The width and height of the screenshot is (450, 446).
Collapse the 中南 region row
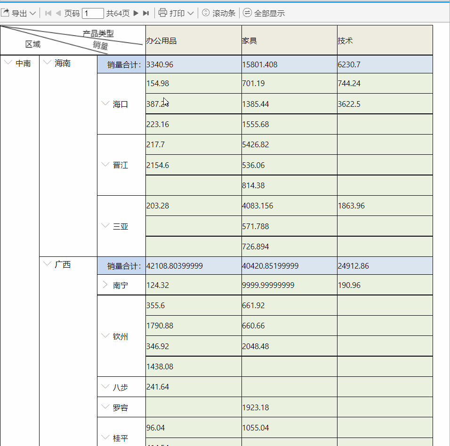8,62
